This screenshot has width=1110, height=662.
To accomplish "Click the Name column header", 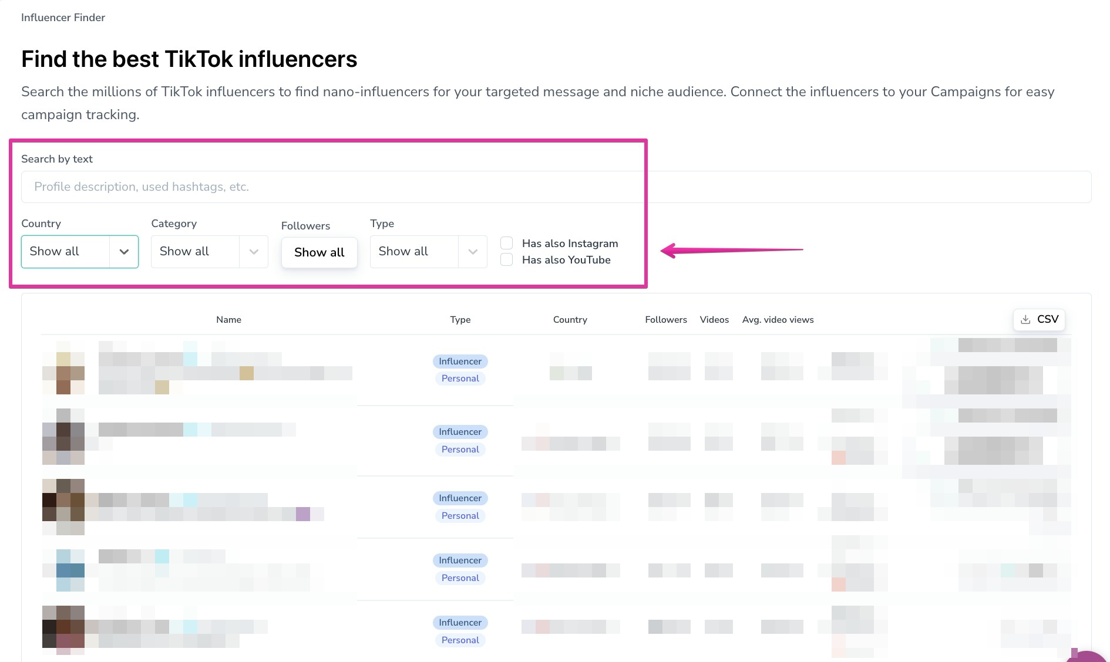I will 228,320.
